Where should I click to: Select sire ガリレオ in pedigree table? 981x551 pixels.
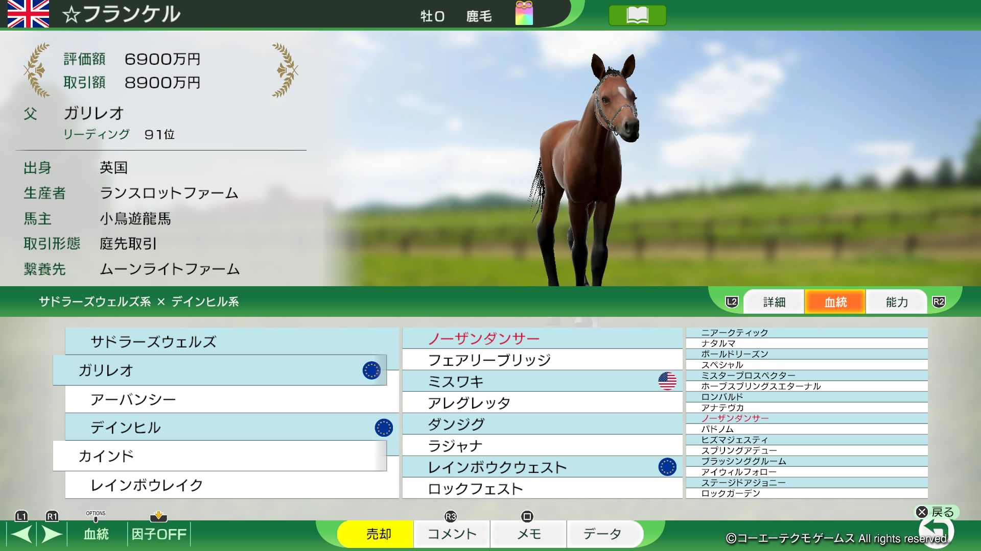[220, 370]
